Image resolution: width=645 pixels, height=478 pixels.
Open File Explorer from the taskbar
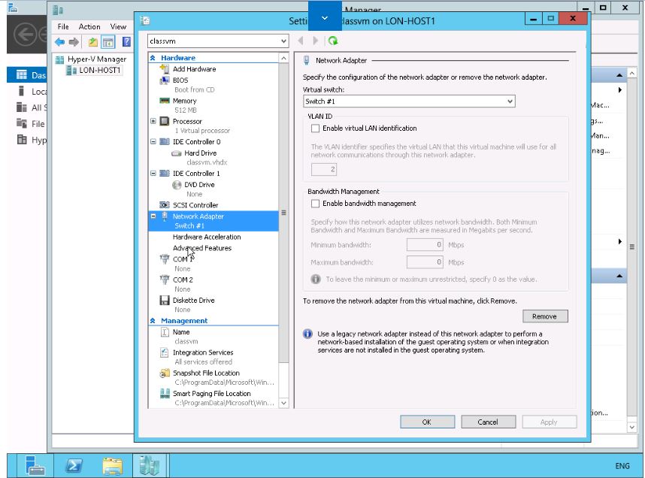pyautogui.click(x=112, y=466)
